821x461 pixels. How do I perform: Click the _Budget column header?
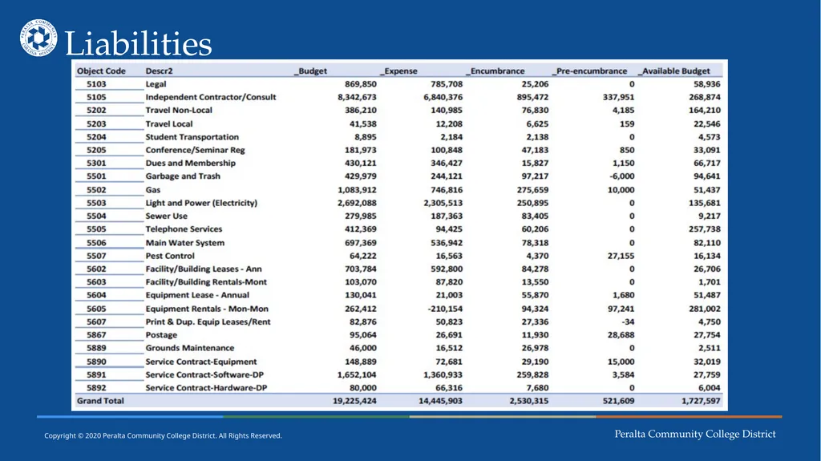310,71
